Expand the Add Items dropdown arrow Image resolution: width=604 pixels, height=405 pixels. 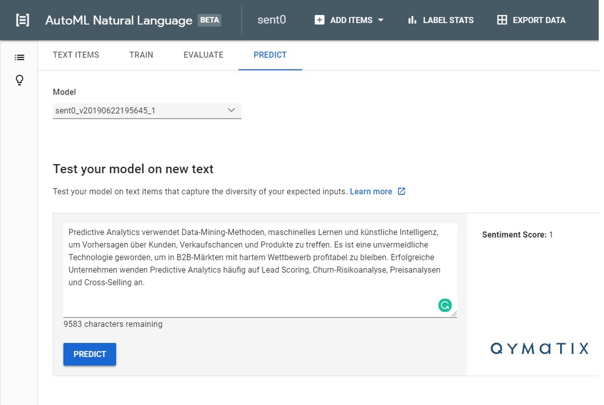[380, 20]
